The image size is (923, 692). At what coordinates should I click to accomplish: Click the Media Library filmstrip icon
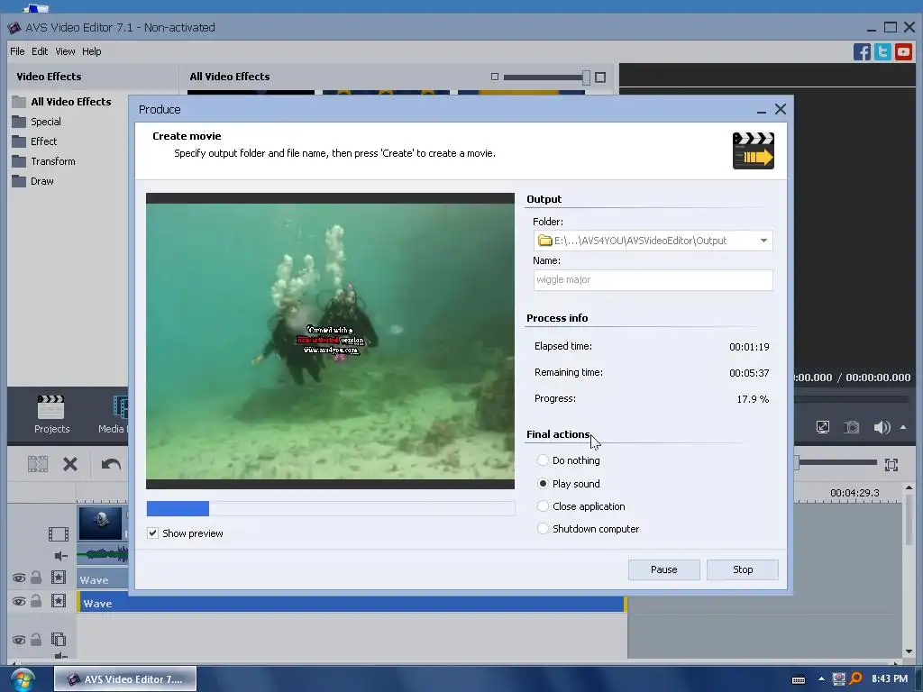(120, 406)
